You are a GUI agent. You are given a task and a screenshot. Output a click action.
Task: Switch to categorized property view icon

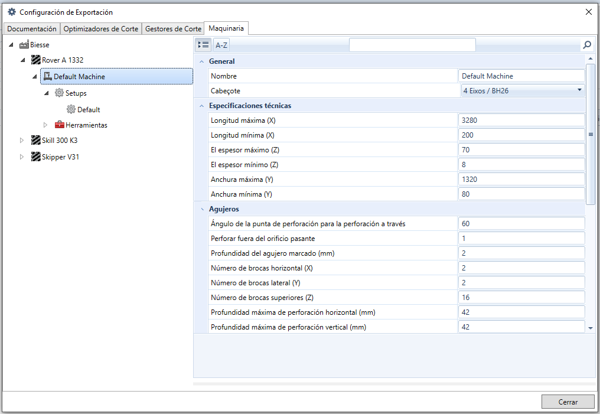(203, 45)
